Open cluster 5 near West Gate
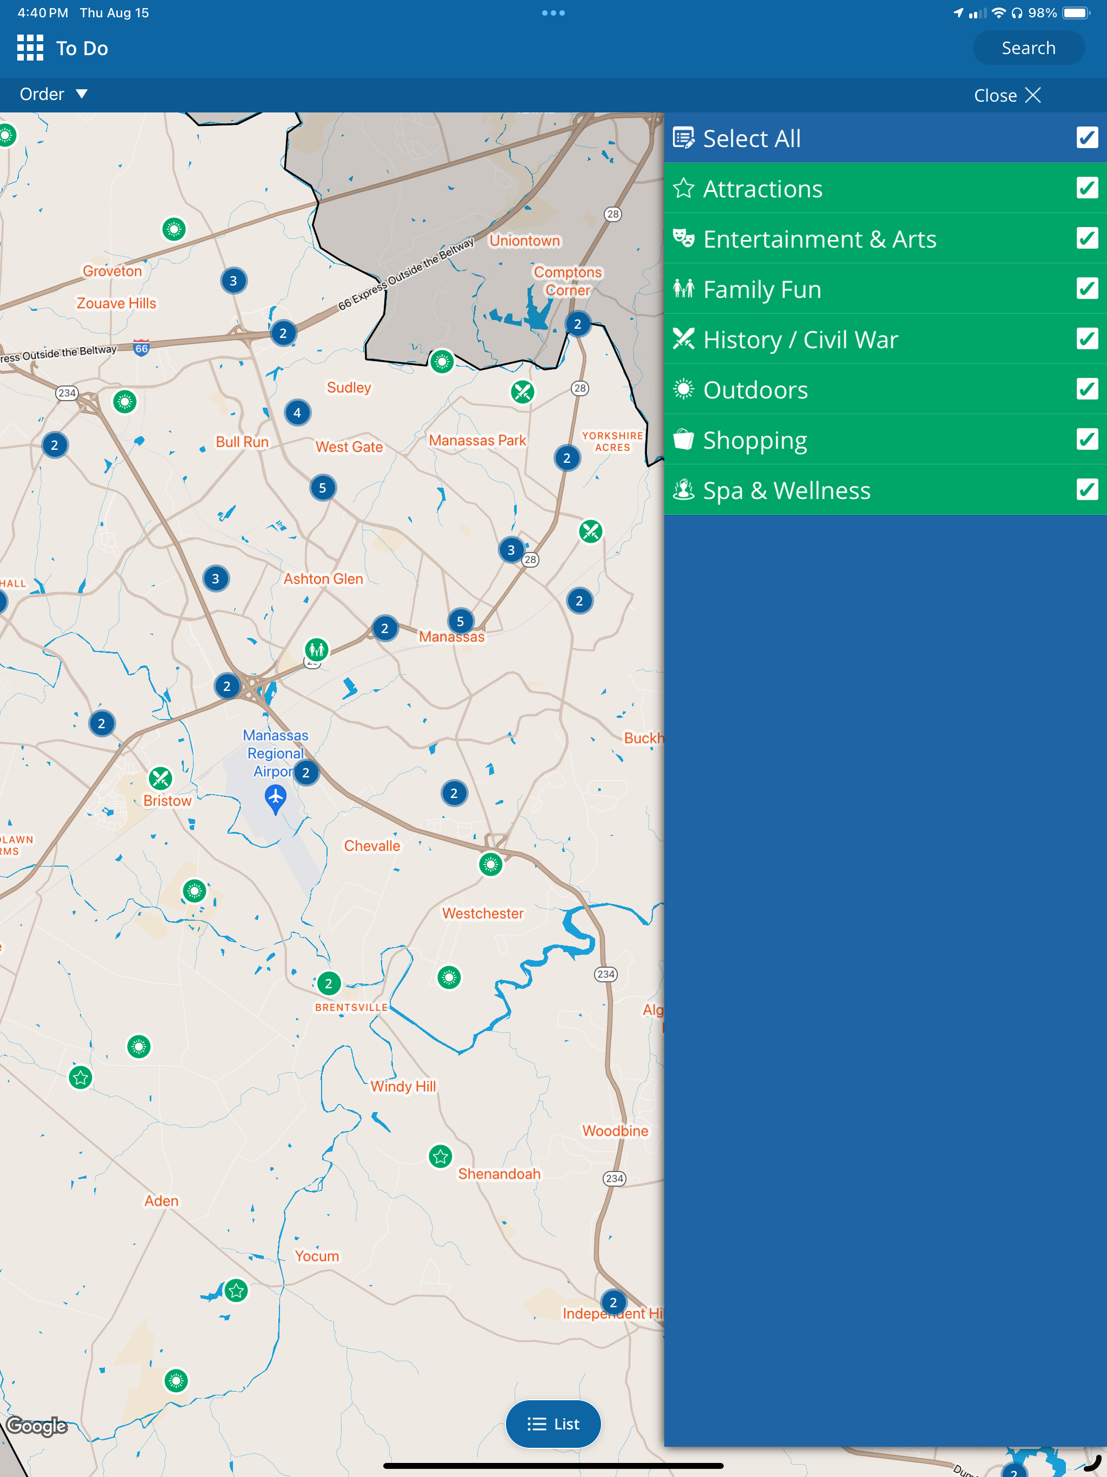1107x1477 pixels. (323, 488)
